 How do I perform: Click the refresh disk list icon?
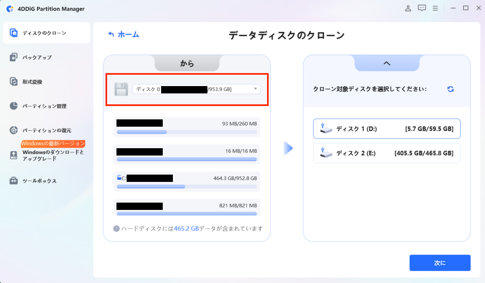pos(451,89)
